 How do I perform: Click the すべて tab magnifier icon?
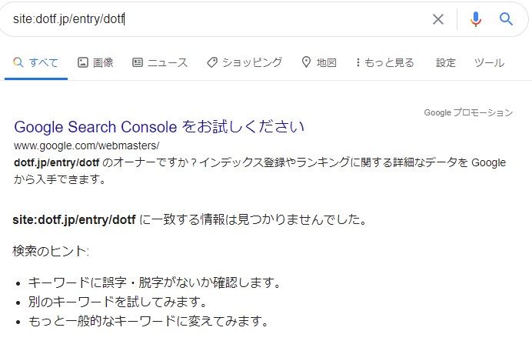pyautogui.click(x=18, y=62)
